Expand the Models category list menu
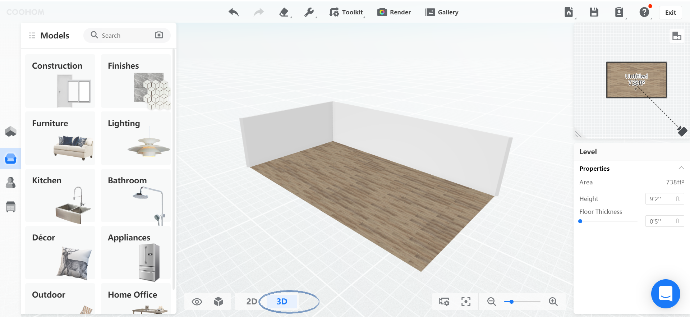690x317 pixels. 32,36
